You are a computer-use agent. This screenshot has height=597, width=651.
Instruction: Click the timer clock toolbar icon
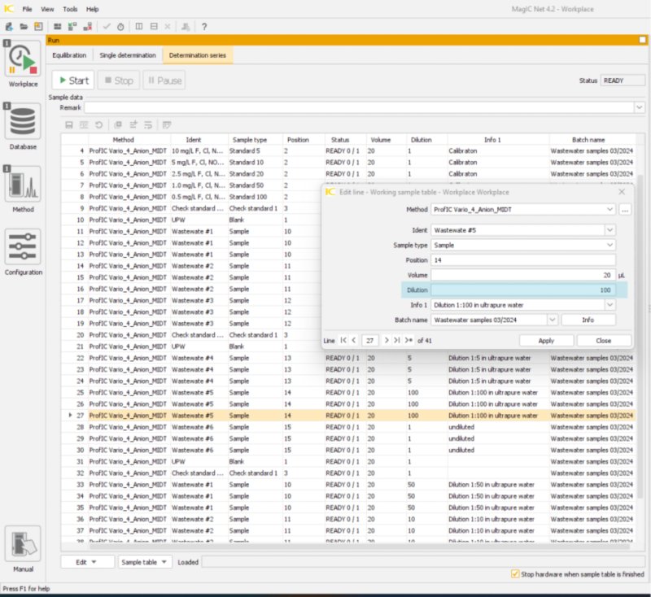click(120, 26)
